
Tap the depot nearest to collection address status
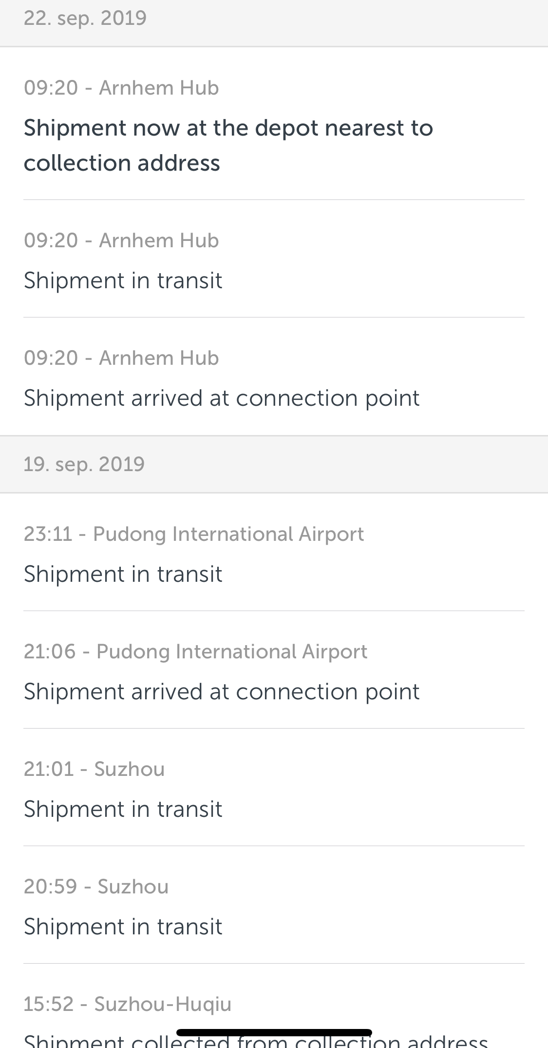(228, 145)
